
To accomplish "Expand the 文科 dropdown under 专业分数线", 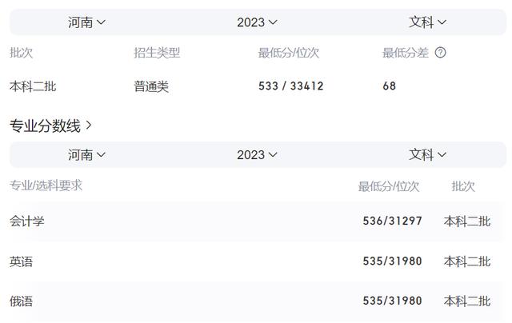I will 428,154.
